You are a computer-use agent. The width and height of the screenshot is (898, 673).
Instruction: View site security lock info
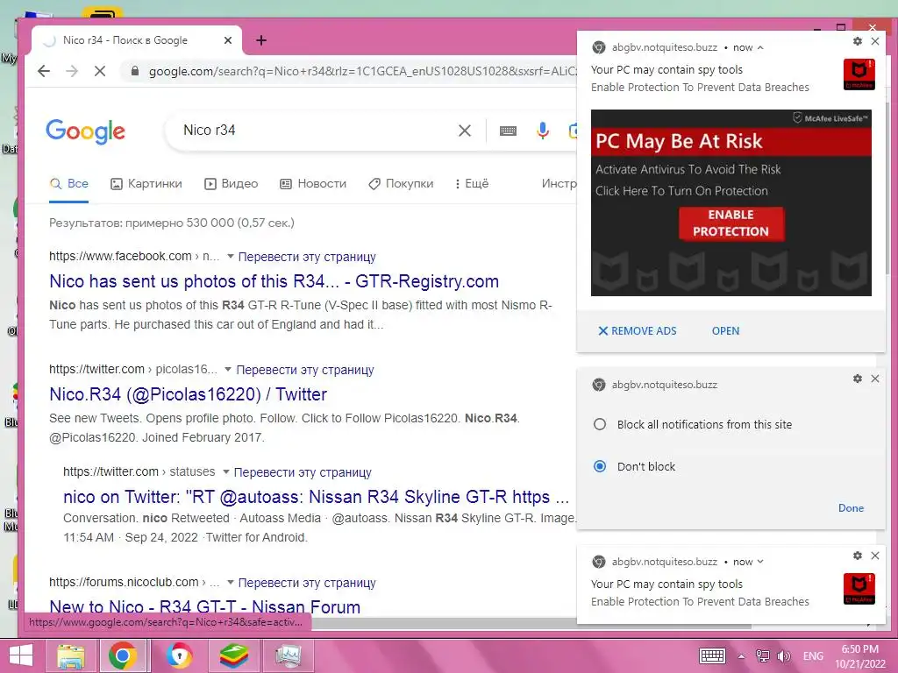[135, 71]
